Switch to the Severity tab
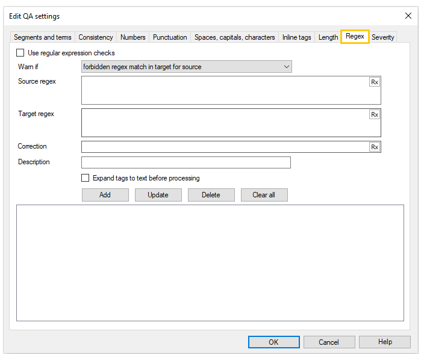Screen dimensions: 424x358 click(x=383, y=37)
